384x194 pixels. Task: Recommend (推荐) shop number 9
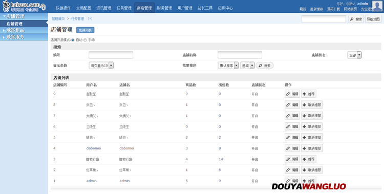point(308,94)
